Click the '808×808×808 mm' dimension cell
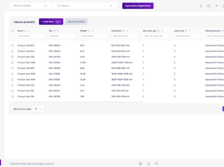This screenshot has width=224, height=167. coord(120,68)
